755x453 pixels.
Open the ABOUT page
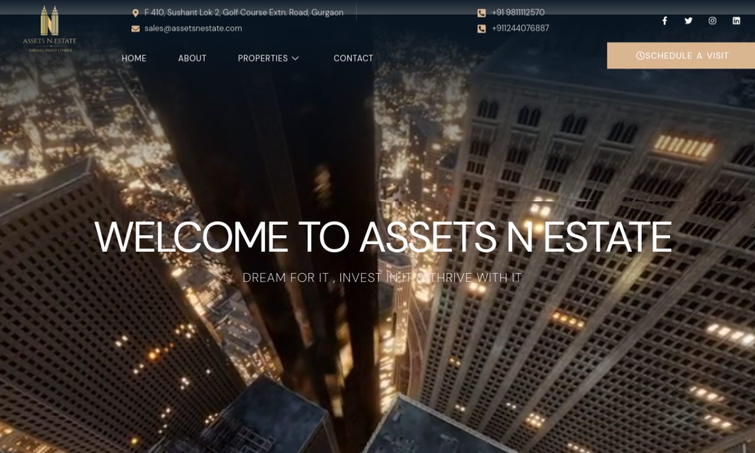tap(192, 58)
